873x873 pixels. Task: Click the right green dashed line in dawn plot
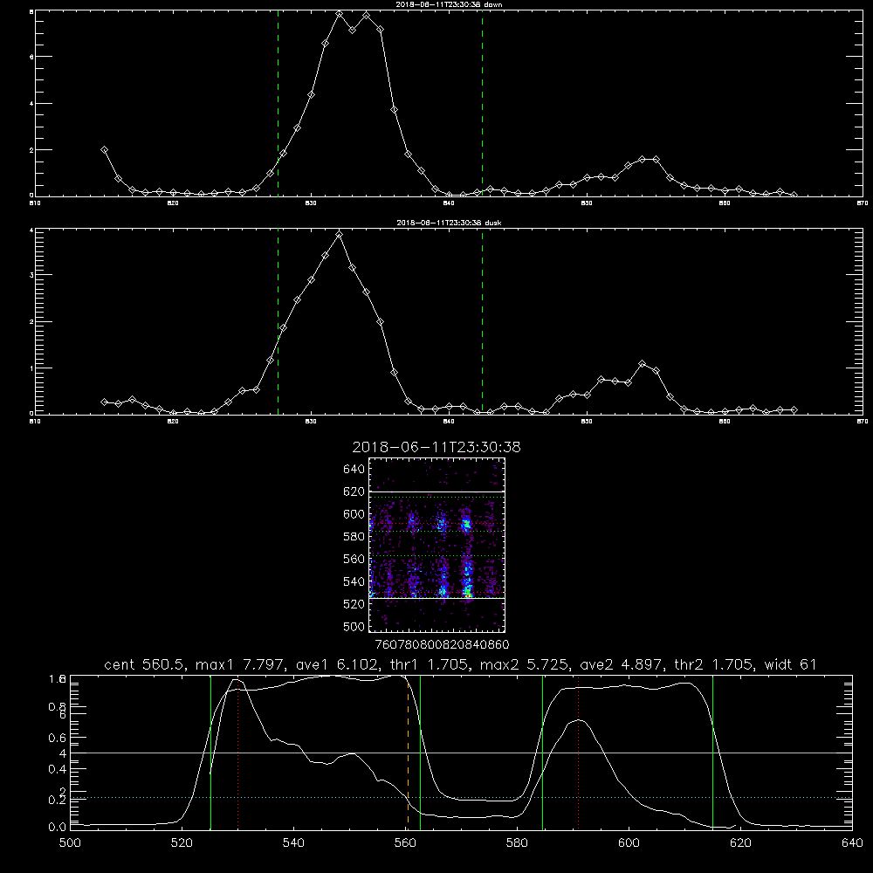point(482,103)
